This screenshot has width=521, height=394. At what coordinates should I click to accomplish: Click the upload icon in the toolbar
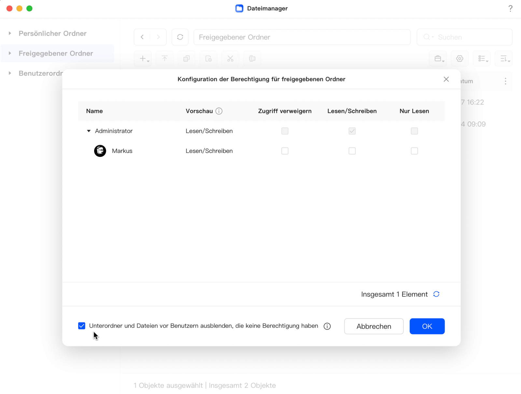(x=164, y=59)
